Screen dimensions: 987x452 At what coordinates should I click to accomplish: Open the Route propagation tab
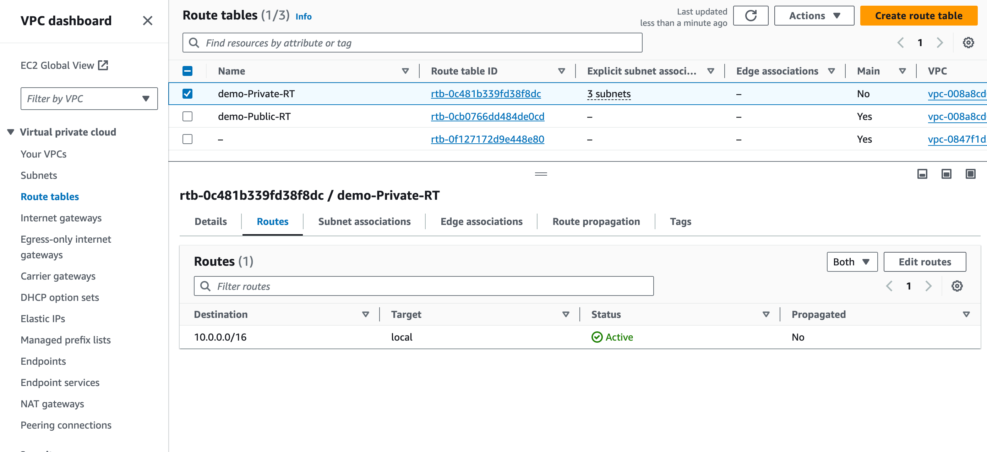point(596,222)
